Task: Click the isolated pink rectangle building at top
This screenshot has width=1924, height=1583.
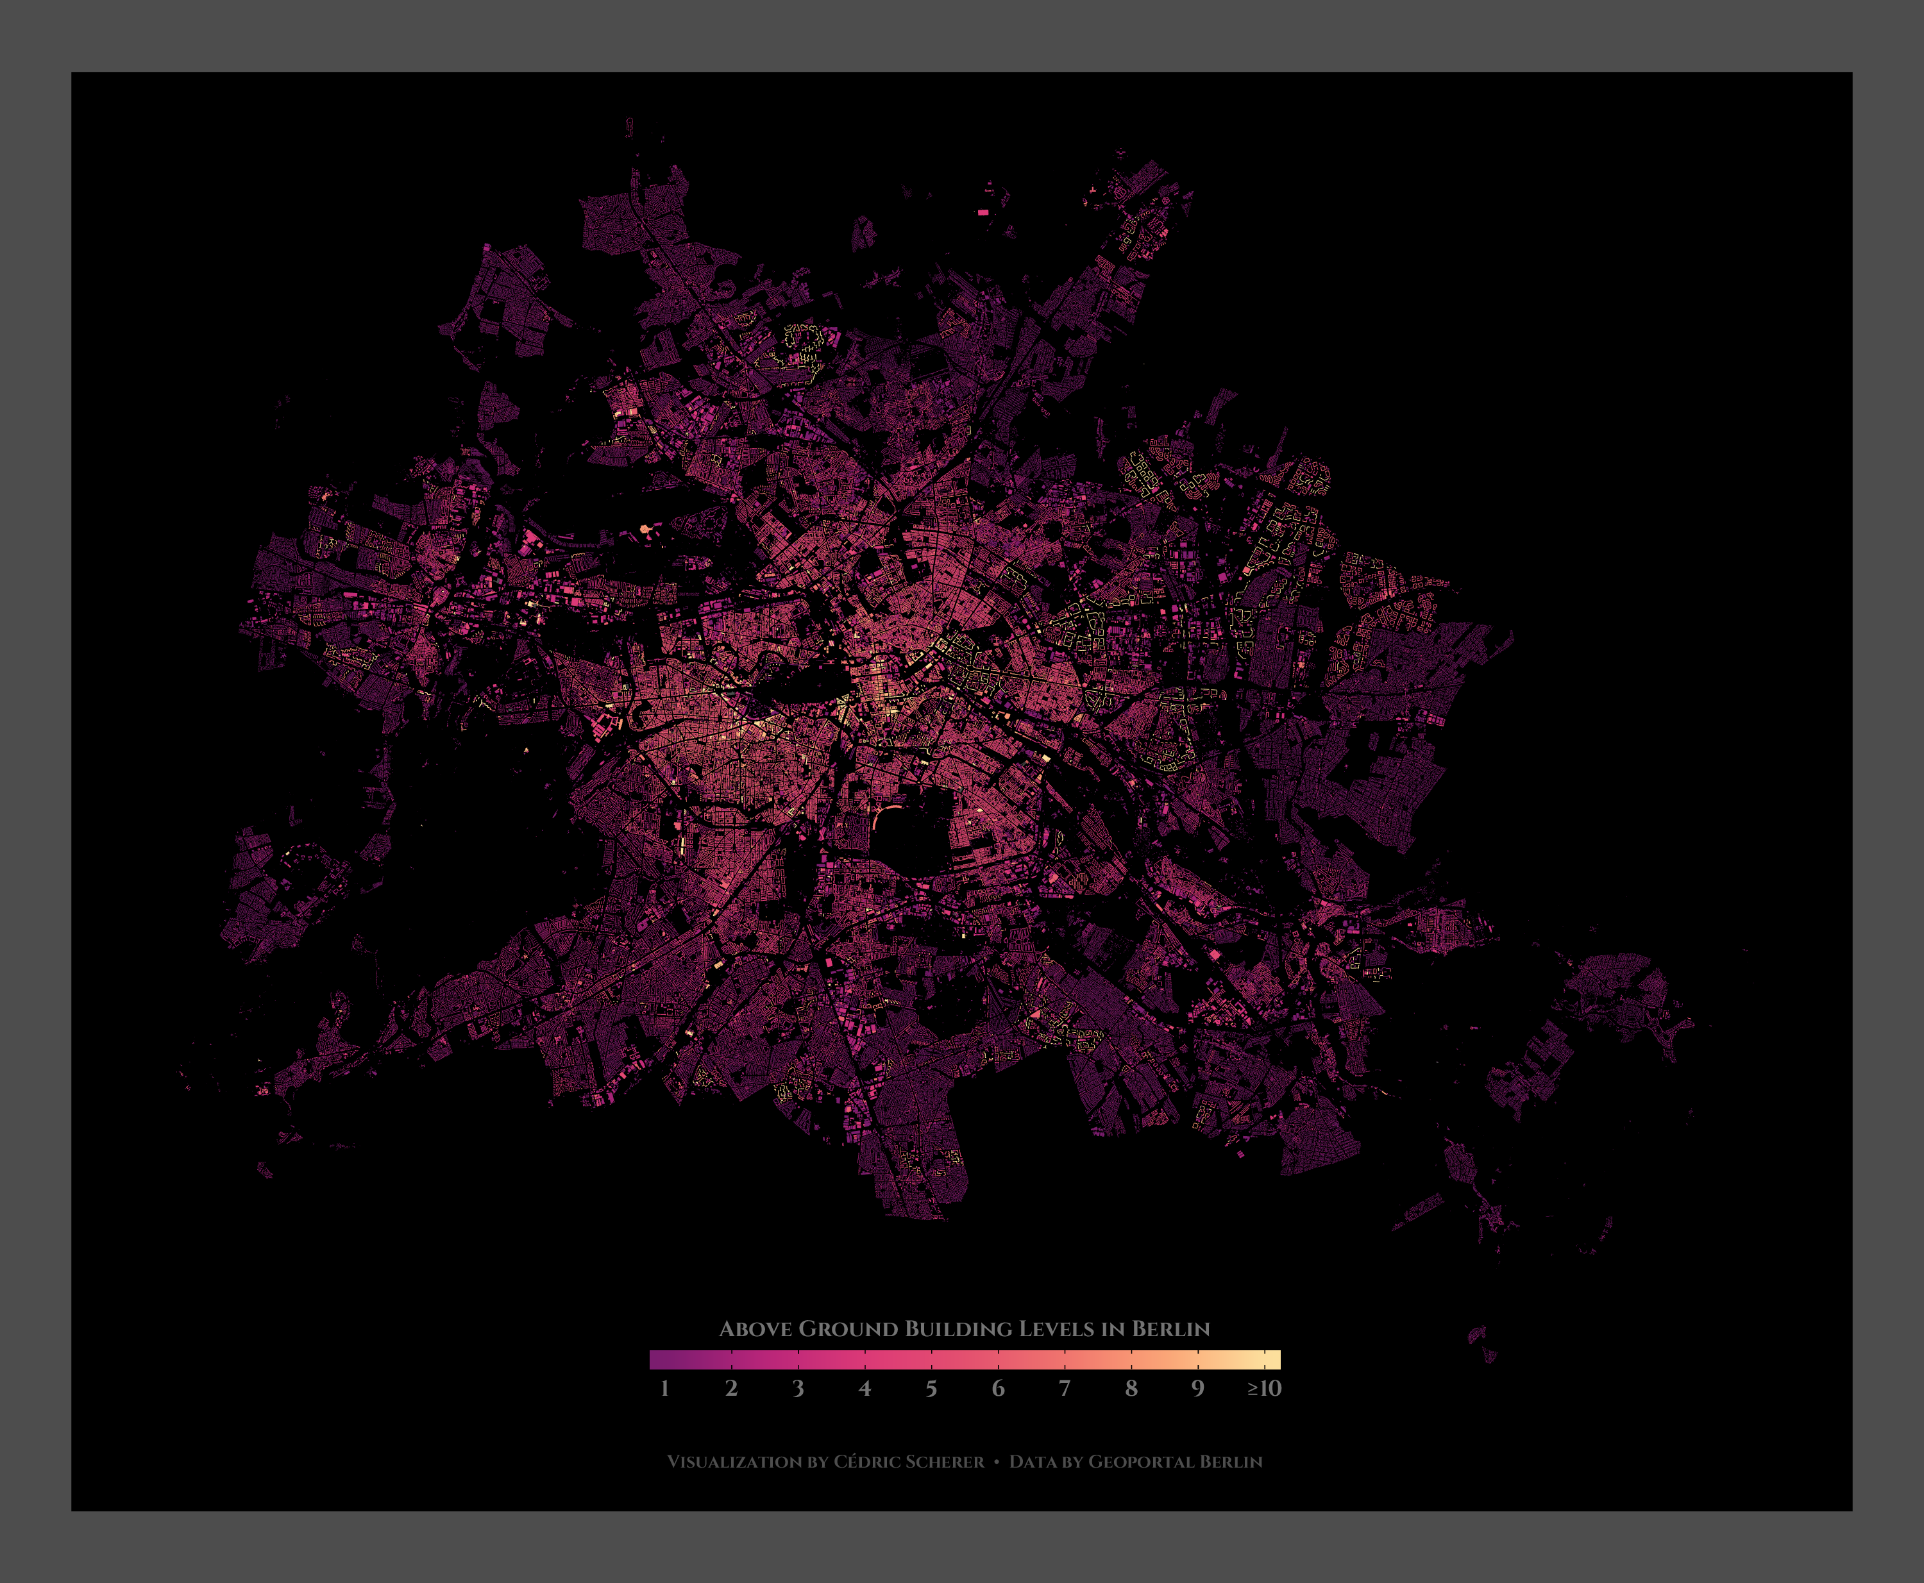Action: point(983,212)
